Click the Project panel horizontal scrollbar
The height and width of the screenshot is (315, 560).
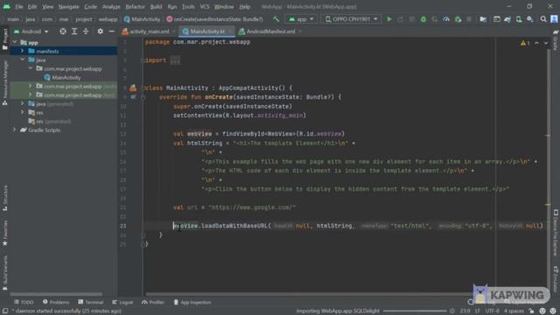pos(56,294)
